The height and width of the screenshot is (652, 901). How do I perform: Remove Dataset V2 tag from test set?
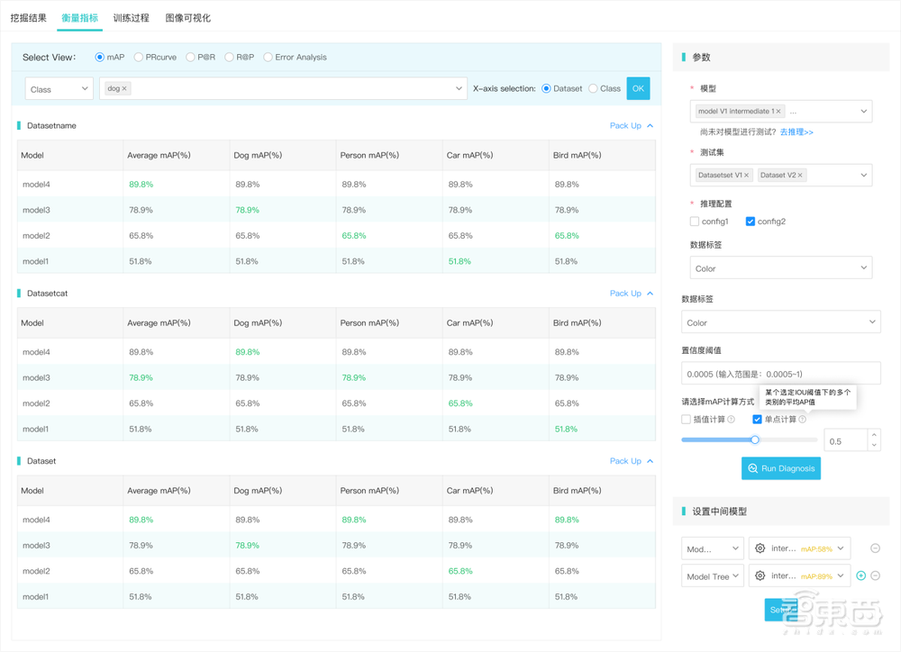tap(800, 176)
